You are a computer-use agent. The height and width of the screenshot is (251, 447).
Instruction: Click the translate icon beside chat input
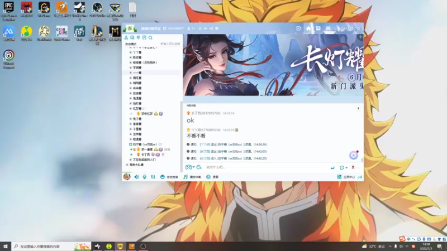pyautogui.click(x=199, y=167)
